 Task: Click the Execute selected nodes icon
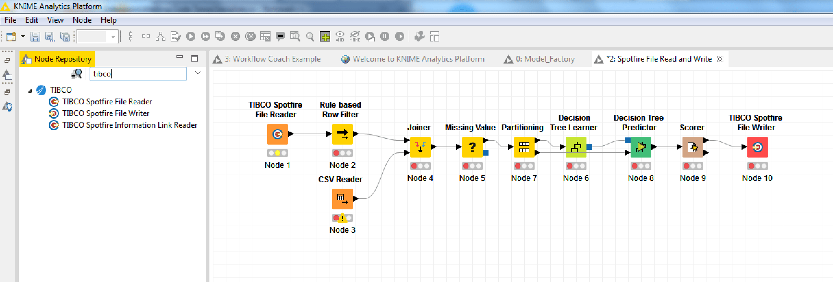pyautogui.click(x=191, y=37)
